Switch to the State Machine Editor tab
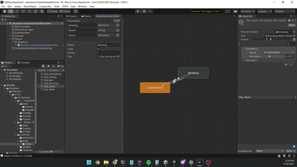297x167 pixels. click(x=108, y=16)
